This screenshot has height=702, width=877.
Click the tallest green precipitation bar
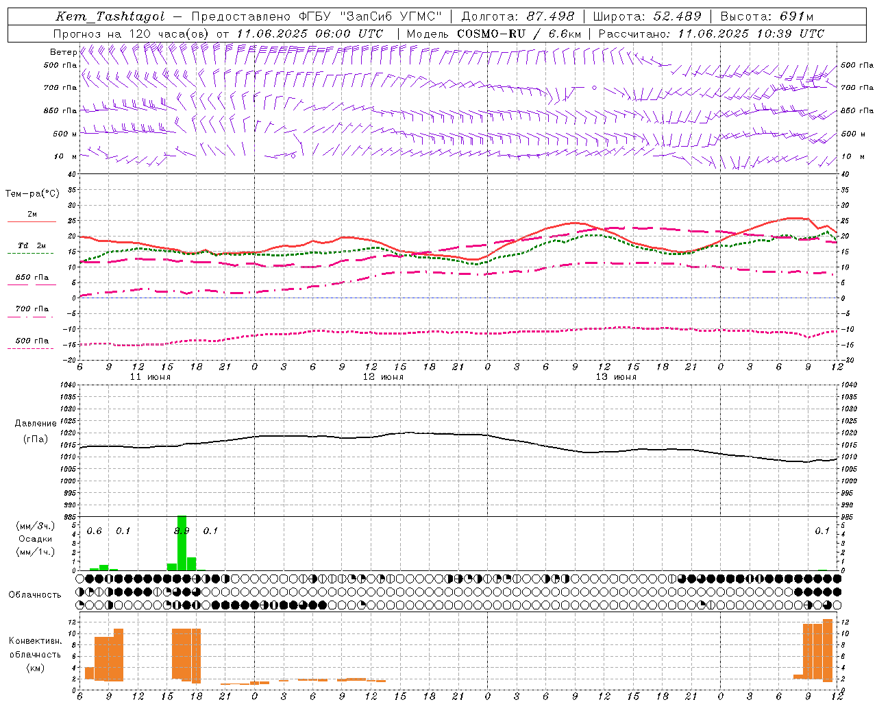click(x=182, y=543)
